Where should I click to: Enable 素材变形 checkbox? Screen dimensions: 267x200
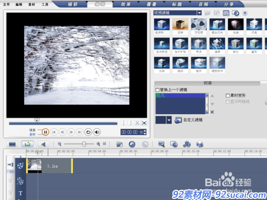[227, 95]
